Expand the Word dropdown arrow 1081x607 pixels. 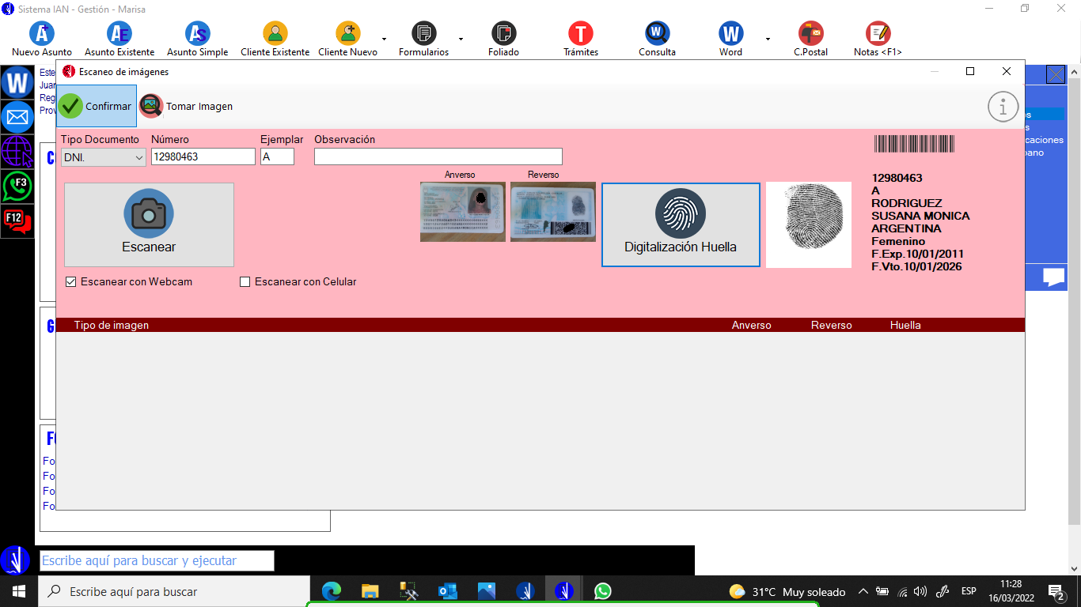767,38
